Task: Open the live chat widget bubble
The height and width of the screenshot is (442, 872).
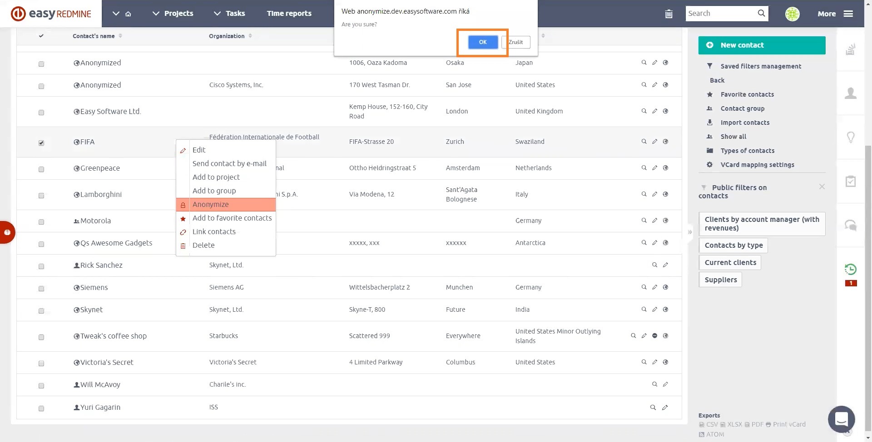Action: pos(842,419)
